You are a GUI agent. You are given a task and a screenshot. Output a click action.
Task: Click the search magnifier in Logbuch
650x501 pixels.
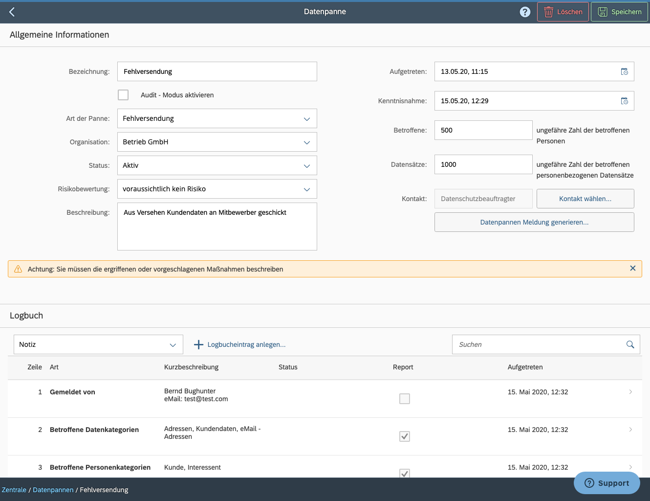point(630,344)
